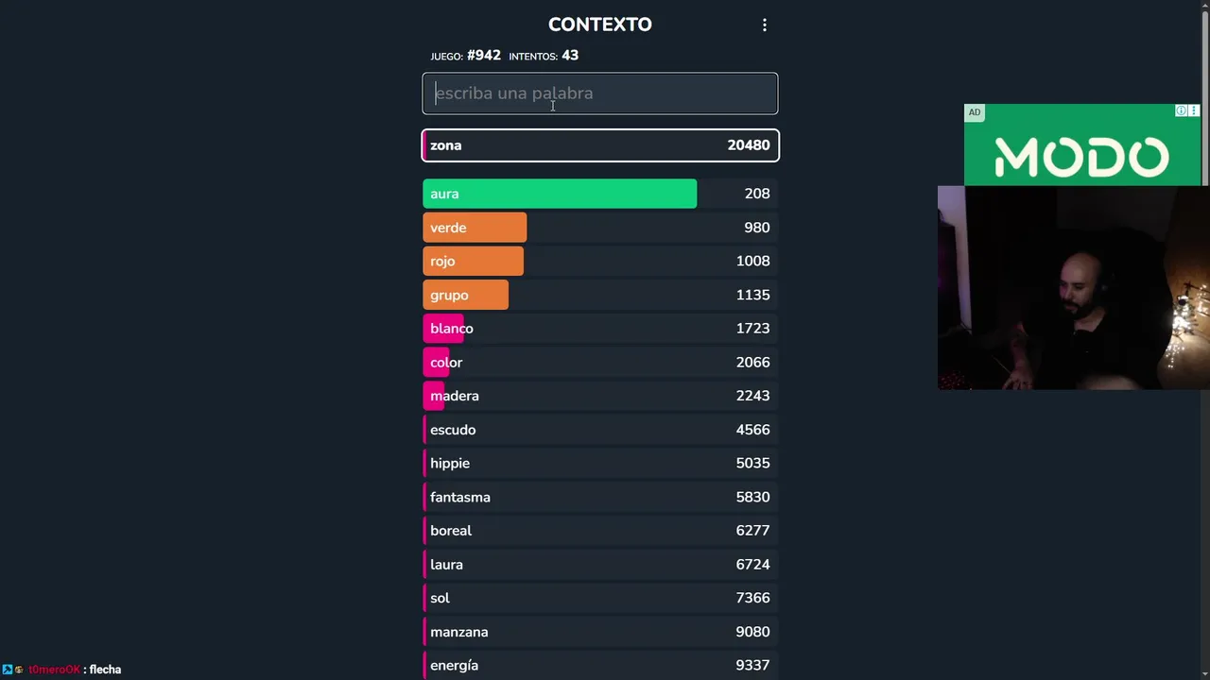
Task: Select the latest guess row 'zona'
Action: point(600,145)
